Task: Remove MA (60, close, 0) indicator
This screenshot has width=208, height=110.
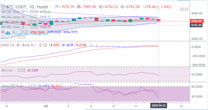Action: pos(36,27)
